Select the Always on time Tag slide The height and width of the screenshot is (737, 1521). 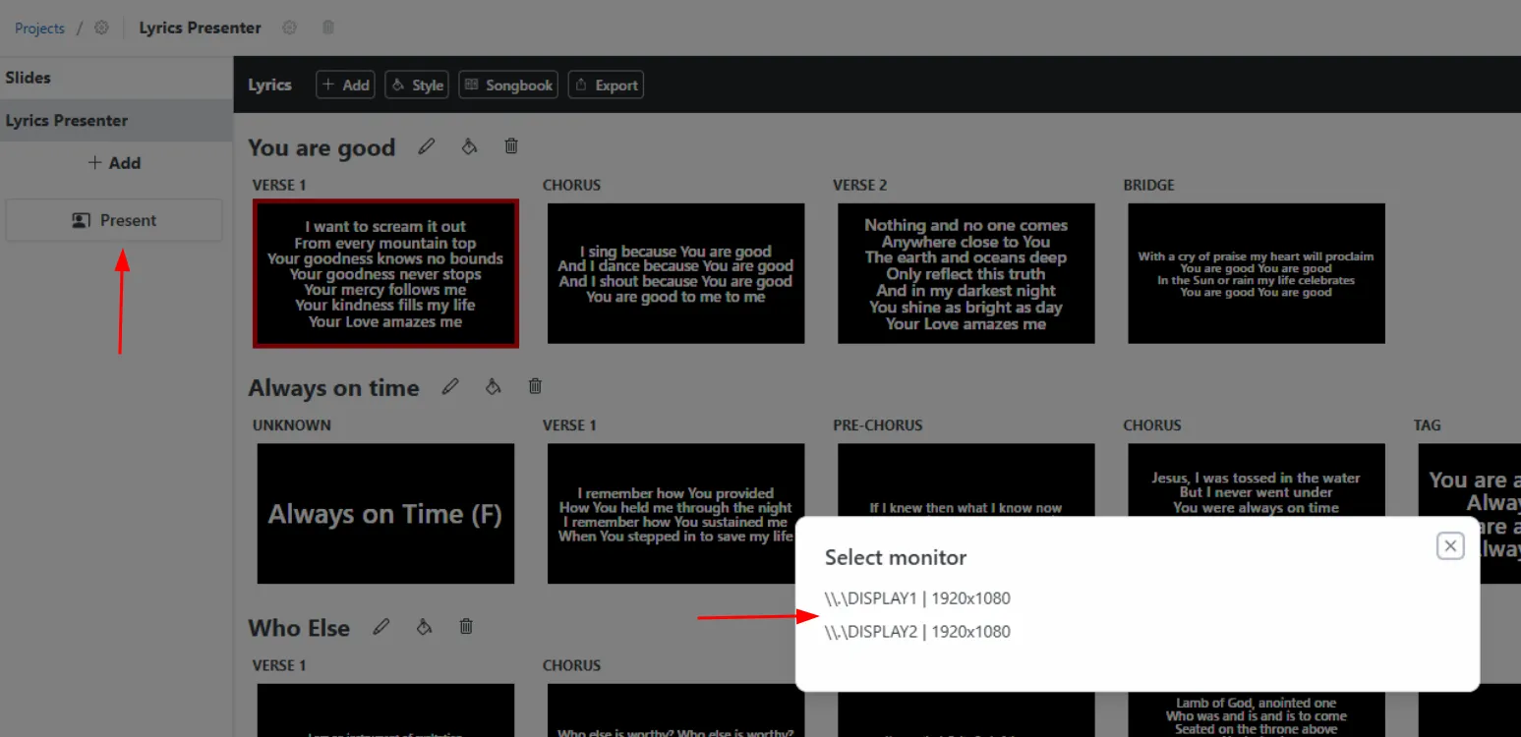pyautogui.click(x=1469, y=480)
